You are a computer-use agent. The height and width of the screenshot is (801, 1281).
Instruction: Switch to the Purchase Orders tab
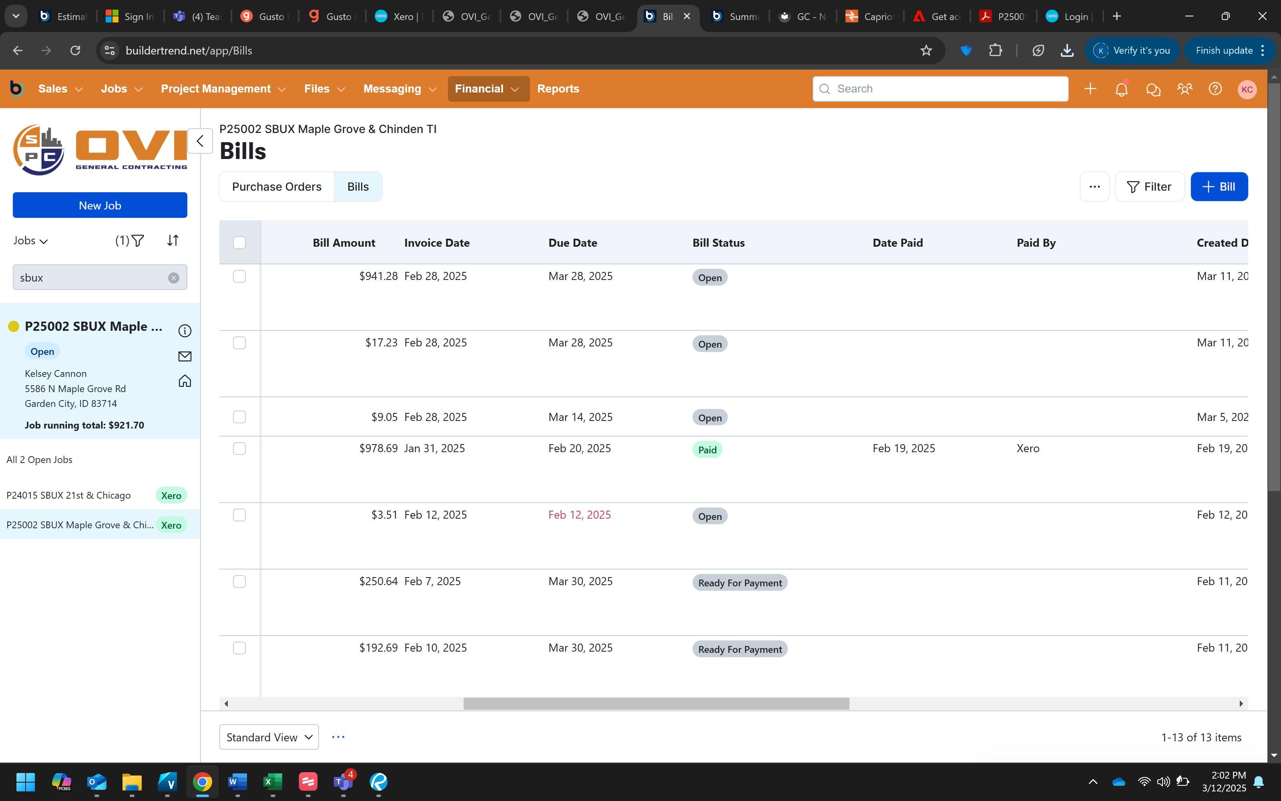(276, 187)
